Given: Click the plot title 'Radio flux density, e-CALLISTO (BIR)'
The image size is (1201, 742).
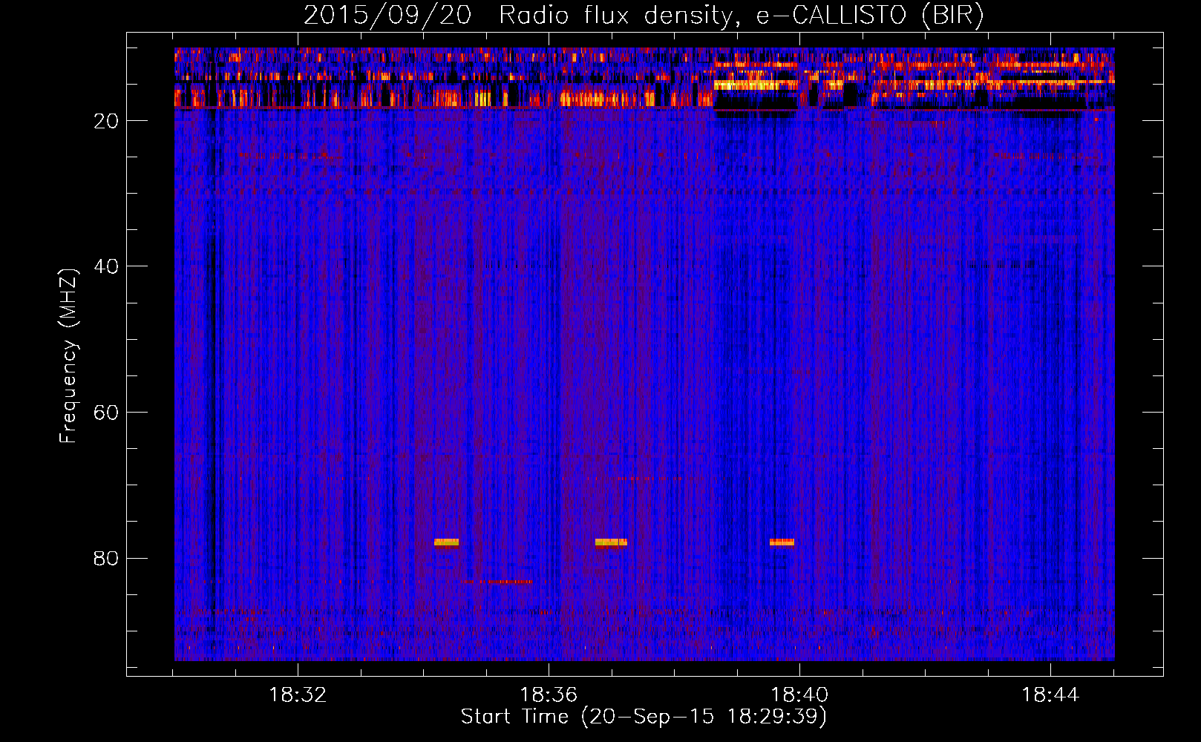Looking at the screenshot, I should [741, 16].
